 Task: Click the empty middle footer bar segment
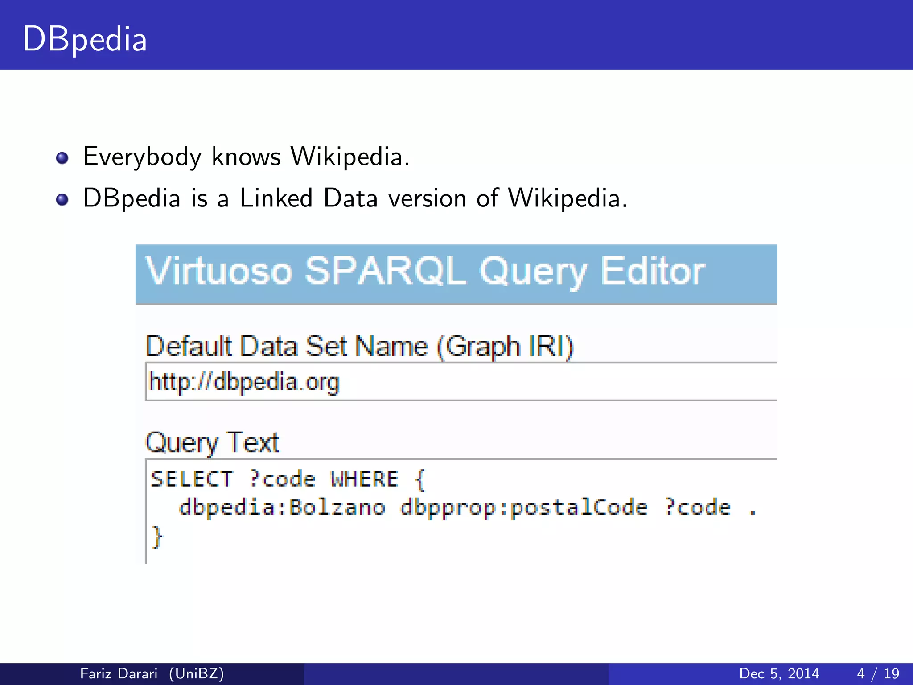tap(456, 673)
